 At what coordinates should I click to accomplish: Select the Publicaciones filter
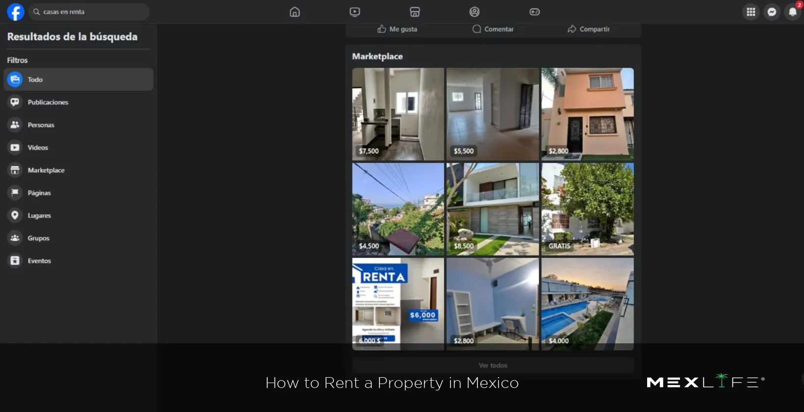click(78, 102)
